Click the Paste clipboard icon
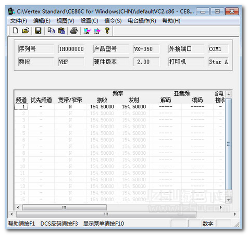This screenshot has width=248, height=235. pyautogui.click(x=61, y=31)
